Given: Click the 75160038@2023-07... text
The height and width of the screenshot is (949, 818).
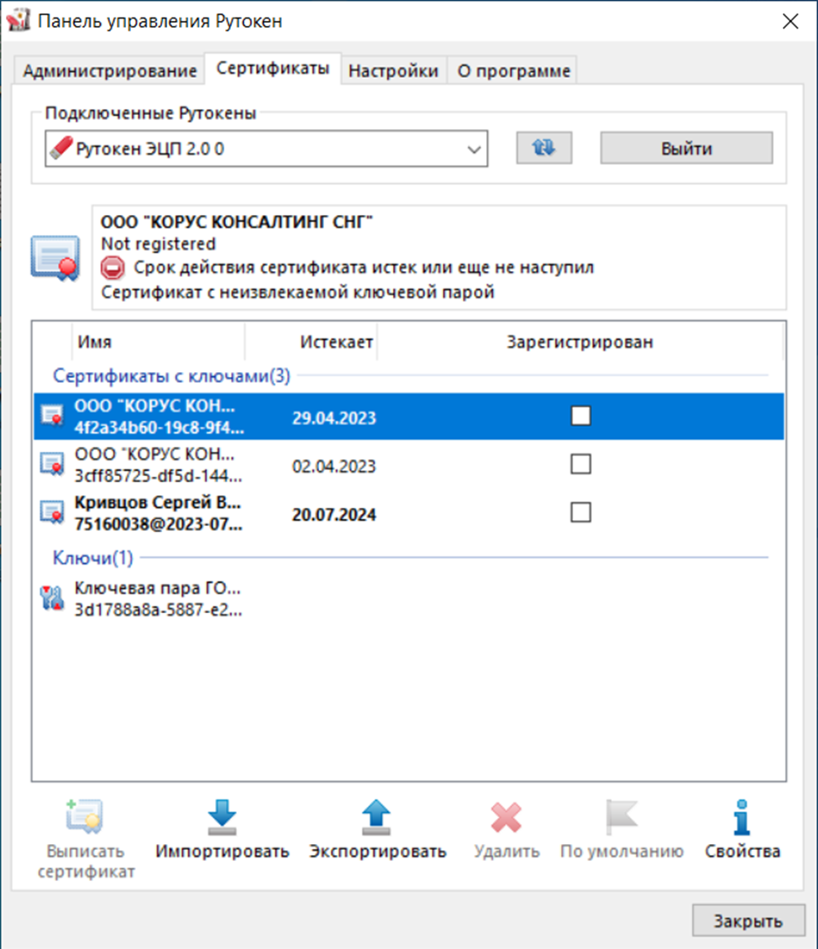Looking at the screenshot, I should 159,524.
